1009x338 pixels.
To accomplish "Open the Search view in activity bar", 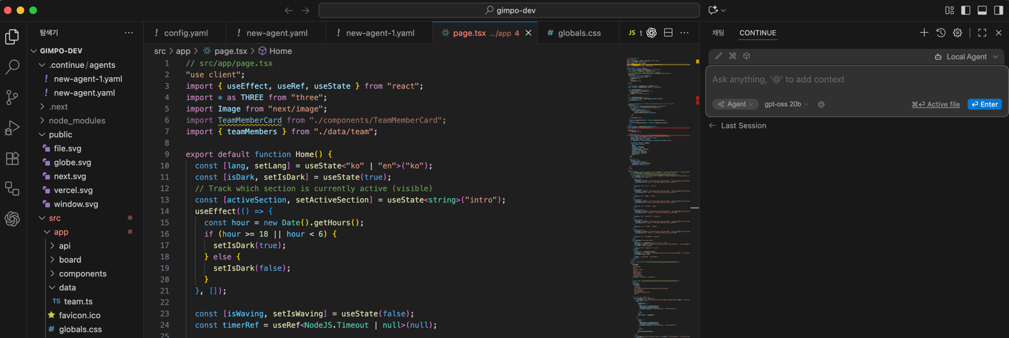I will 12,67.
